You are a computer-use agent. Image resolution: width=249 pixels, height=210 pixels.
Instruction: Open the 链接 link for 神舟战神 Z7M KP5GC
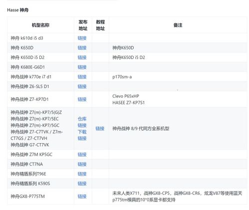[x=82, y=155]
